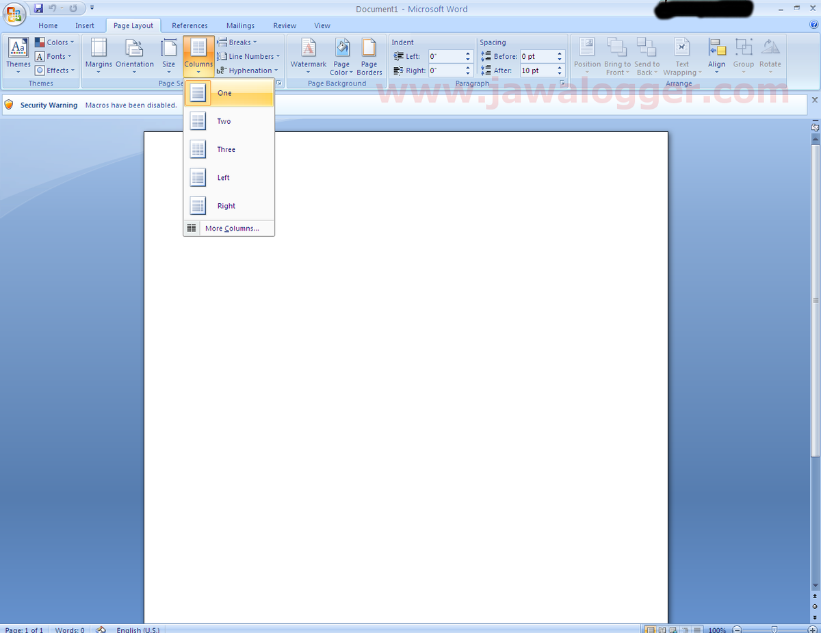Click the Size page icon
Viewport: 821px width, 633px height.
coord(168,48)
